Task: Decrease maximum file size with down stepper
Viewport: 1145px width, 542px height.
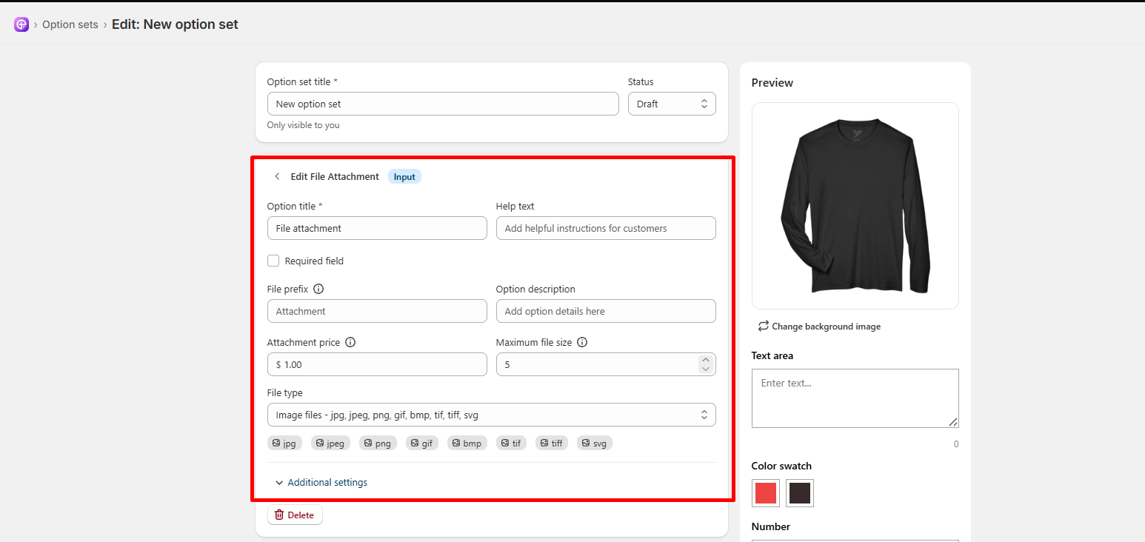Action: 706,369
